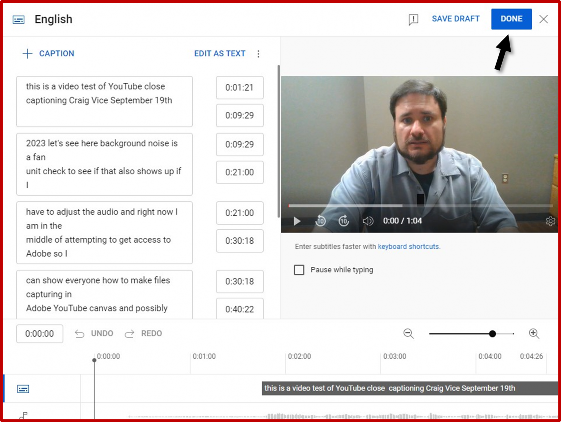Edit caption starting '2023 let's see here'
Screen dimensions: 561x422
click(x=105, y=164)
